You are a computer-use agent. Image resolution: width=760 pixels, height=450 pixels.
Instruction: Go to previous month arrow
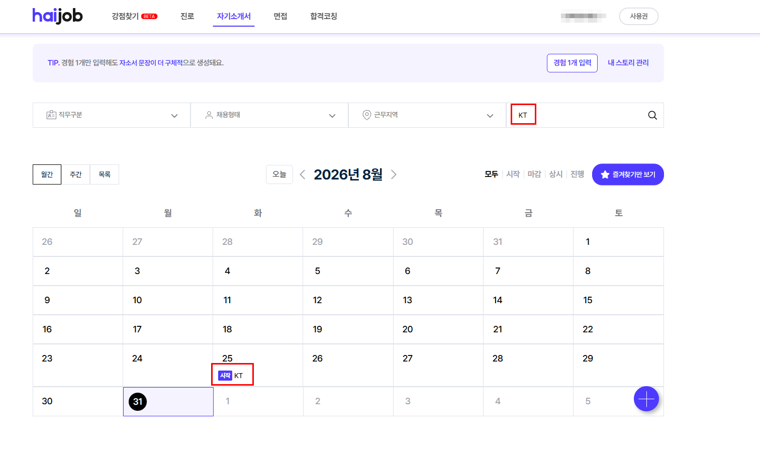[303, 174]
